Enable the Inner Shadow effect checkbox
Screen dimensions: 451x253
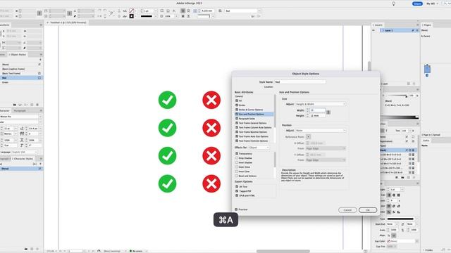(x=237, y=162)
